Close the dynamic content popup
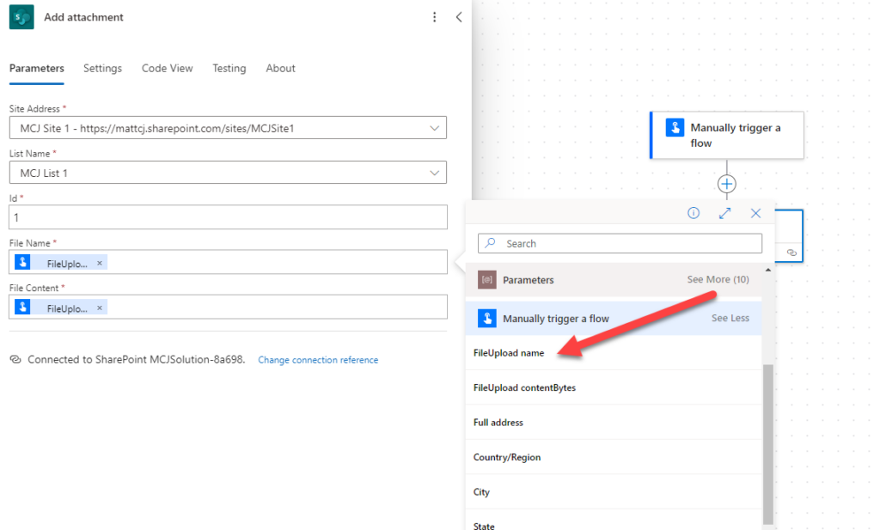The image size is (880, 530). click(x=755, y=212)
